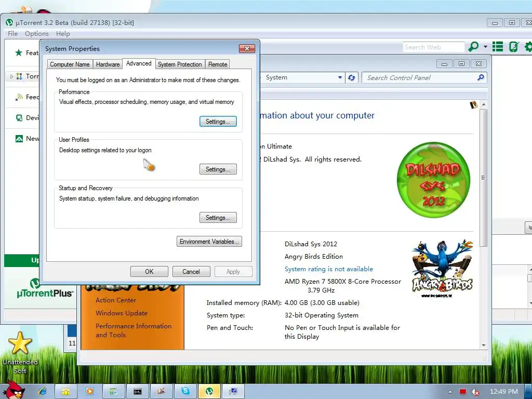Select the Devices icon in uTorrent sidebar
Screen dimensions: 532x399
19,118
